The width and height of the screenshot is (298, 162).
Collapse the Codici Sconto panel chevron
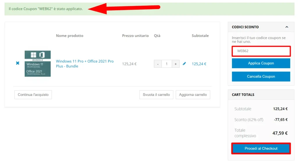287,27
